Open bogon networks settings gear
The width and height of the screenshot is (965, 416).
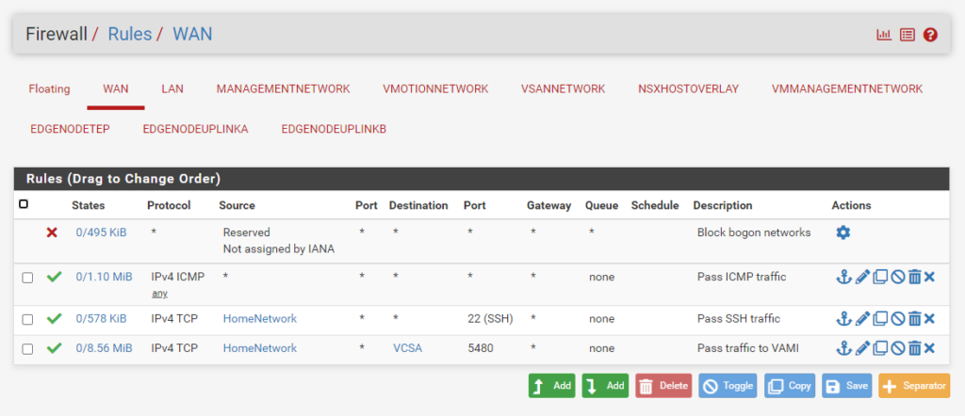click(x=842, y=232)
